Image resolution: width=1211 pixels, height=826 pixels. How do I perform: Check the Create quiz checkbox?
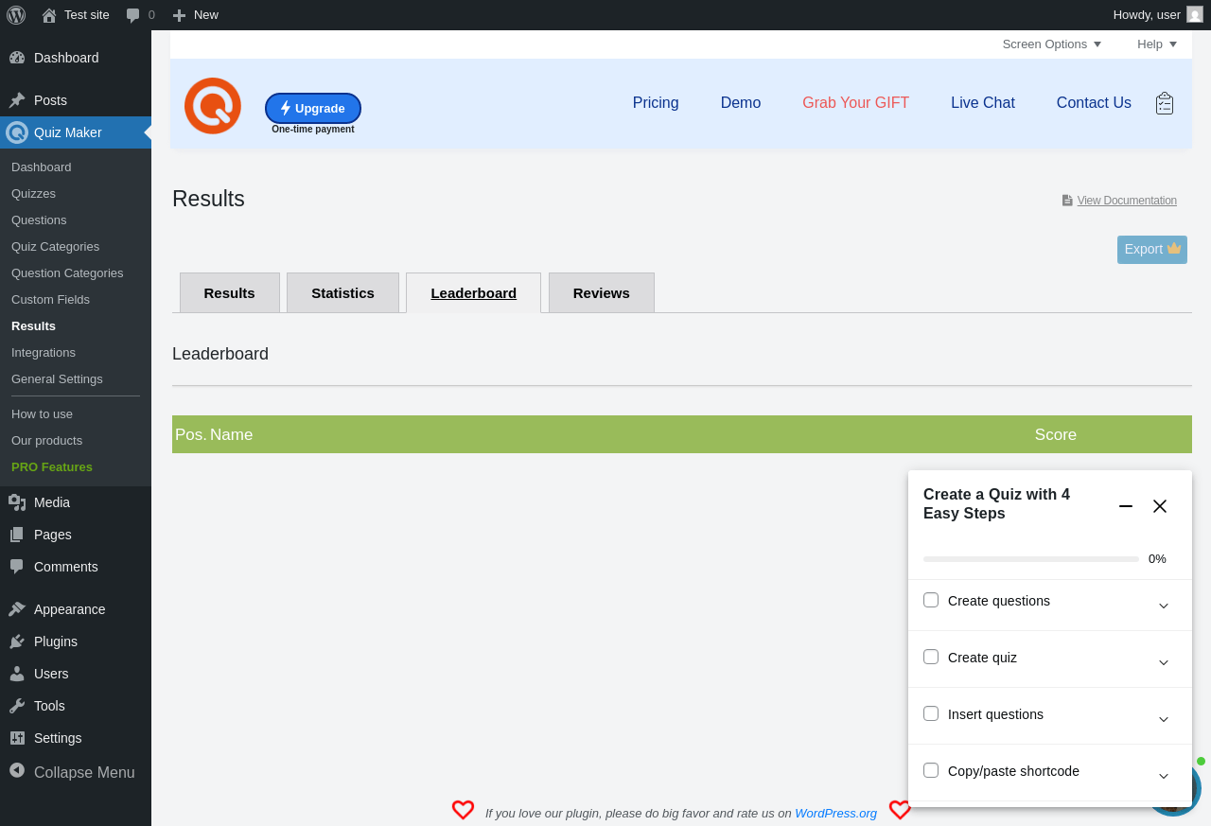(931, 657)
